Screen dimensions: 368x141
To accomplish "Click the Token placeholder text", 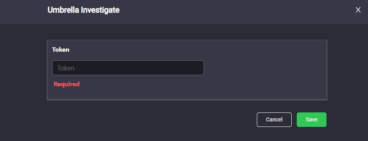I will (66, 68).
